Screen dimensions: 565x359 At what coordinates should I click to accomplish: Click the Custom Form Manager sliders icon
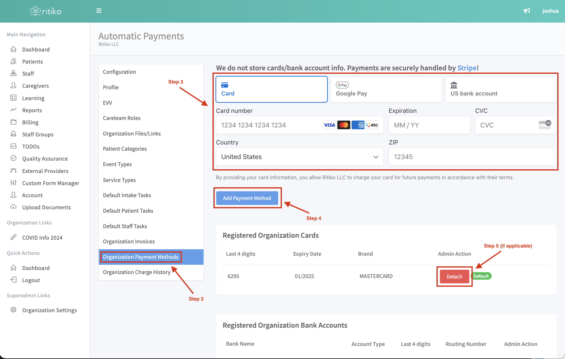[13, 183]
